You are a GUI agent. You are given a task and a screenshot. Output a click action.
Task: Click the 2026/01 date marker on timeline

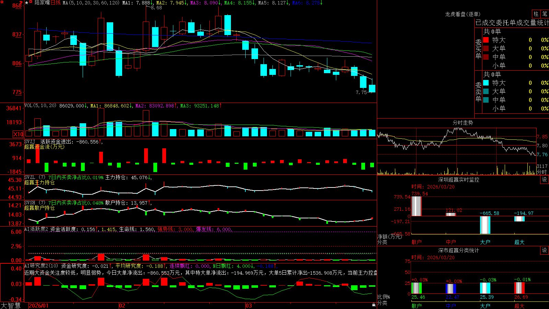(39, 306)
